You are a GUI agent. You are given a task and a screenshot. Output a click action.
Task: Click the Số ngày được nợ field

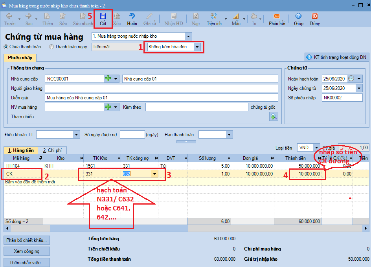tap(132, 135)
